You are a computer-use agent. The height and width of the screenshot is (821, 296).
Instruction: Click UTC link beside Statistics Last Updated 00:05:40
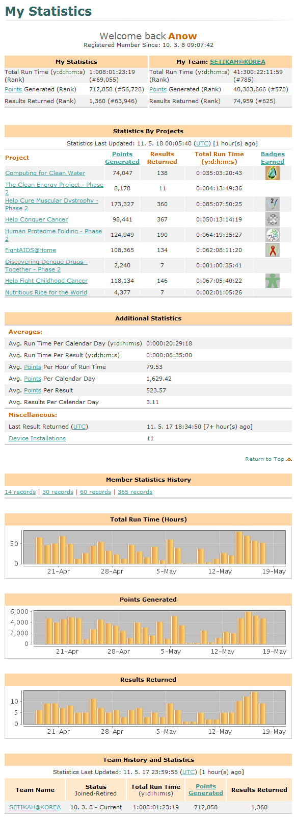pos(202,143)
